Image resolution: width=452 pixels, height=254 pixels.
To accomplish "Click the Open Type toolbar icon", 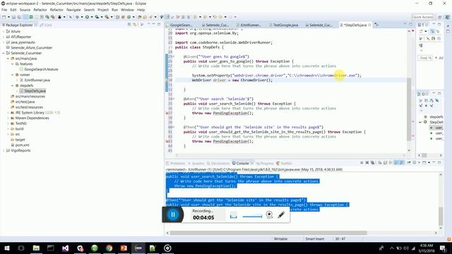I will [139, 17].
